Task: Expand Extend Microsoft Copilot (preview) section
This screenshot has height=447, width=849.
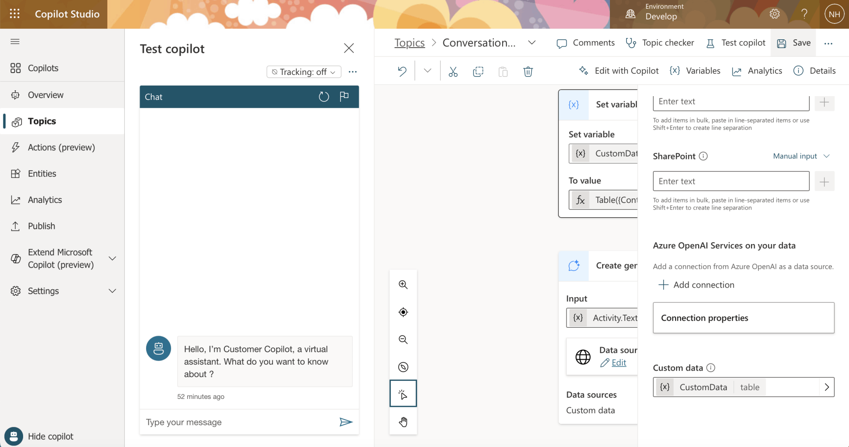Action: 112,258
